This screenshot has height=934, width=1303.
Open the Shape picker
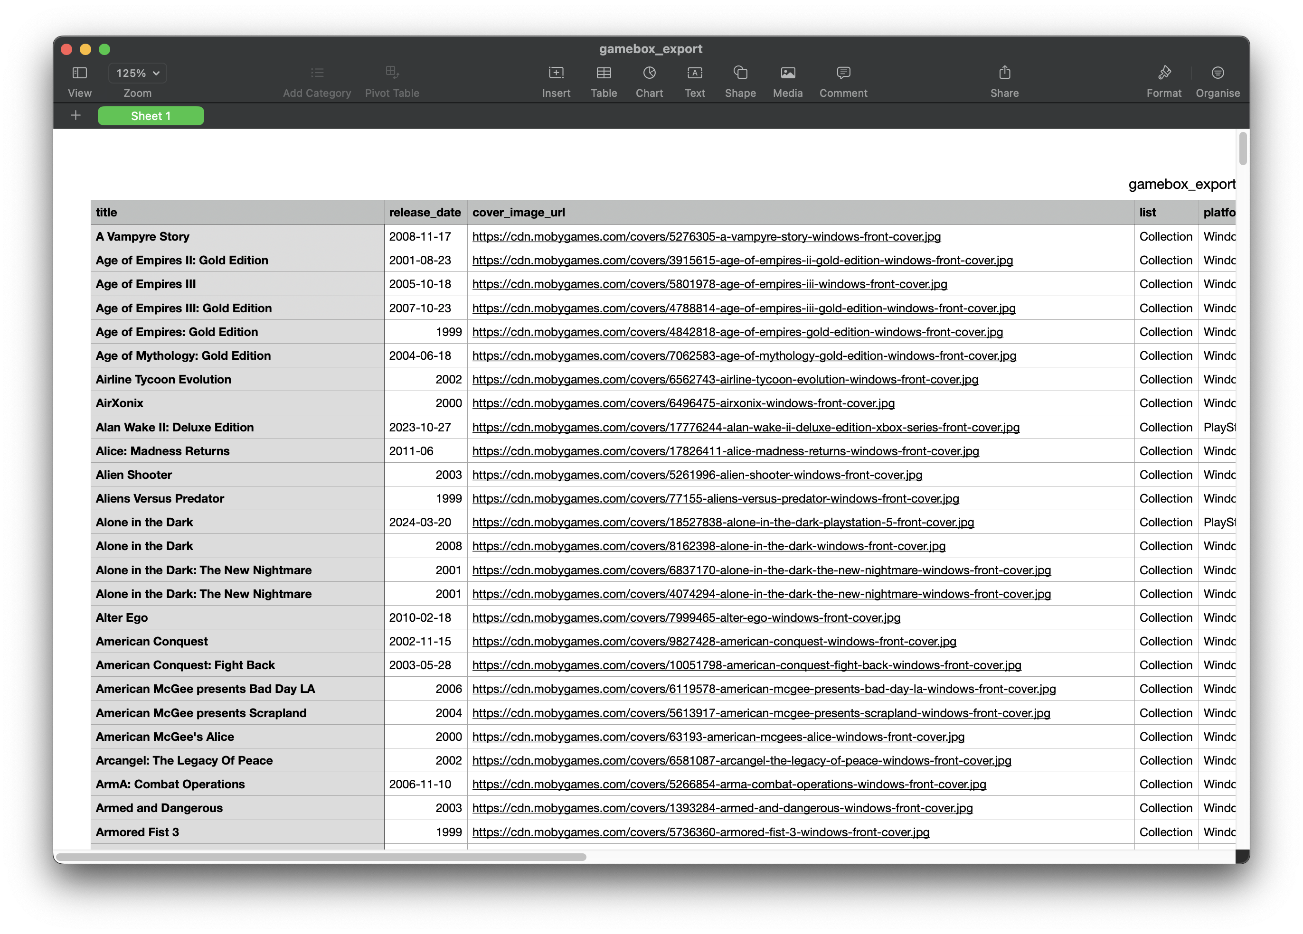click(x=740, y=73)
